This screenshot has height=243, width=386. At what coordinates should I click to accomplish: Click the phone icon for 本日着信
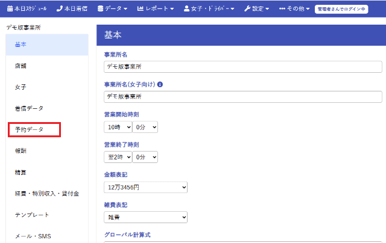(x=59, y=9)
